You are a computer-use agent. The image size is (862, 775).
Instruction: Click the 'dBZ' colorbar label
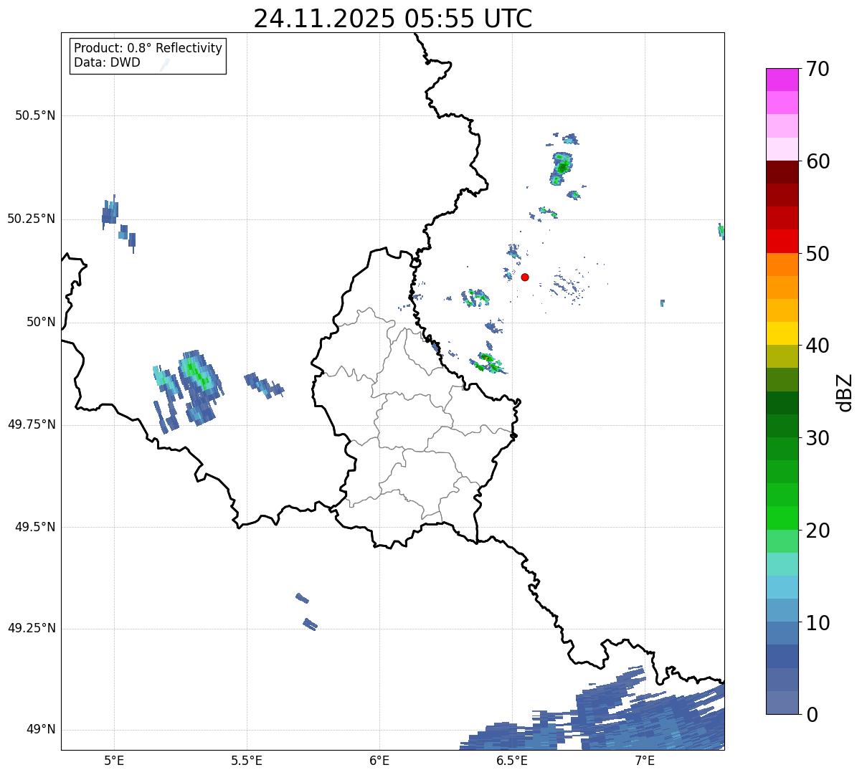pos(845,392)
